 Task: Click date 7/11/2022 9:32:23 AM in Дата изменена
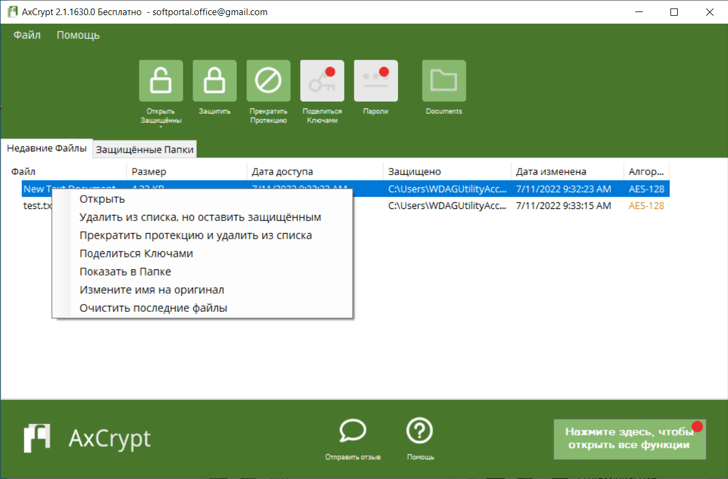(x=563, y=189)
